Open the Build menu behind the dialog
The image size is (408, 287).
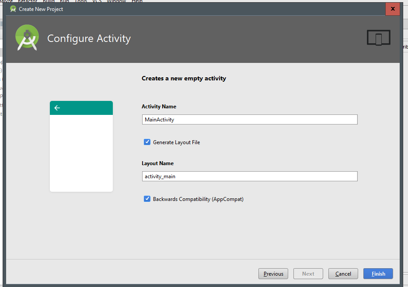(x=49, y=1)
